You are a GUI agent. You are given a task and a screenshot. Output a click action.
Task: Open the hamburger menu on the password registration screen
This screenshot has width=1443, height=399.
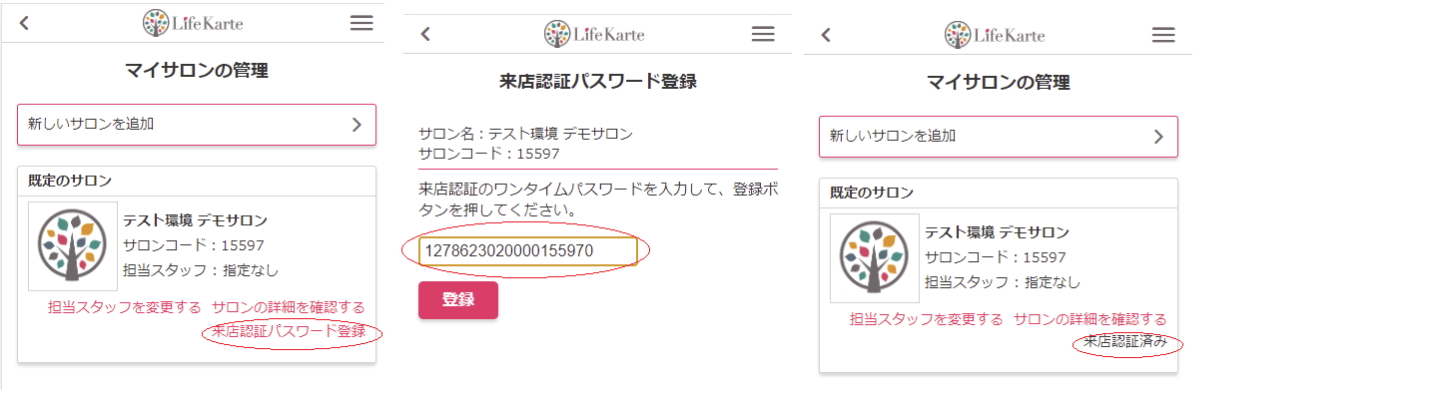pos(763,34)
